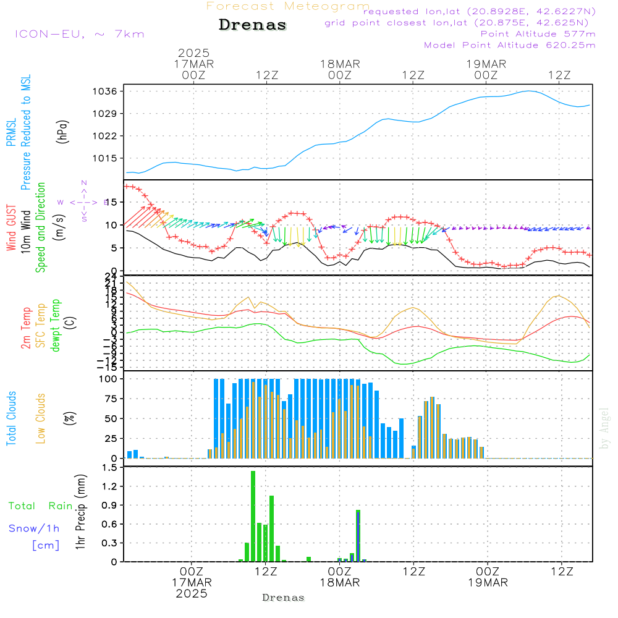Click the 1029 pressure axis tick
This screenshot has width=618, height=618.
105,114
